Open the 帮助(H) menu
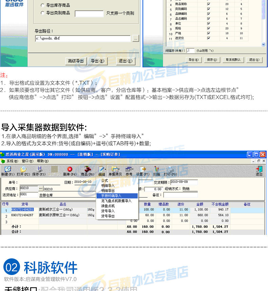The height and width of the screenshot is (291, 268). click(x=43, y=161)
